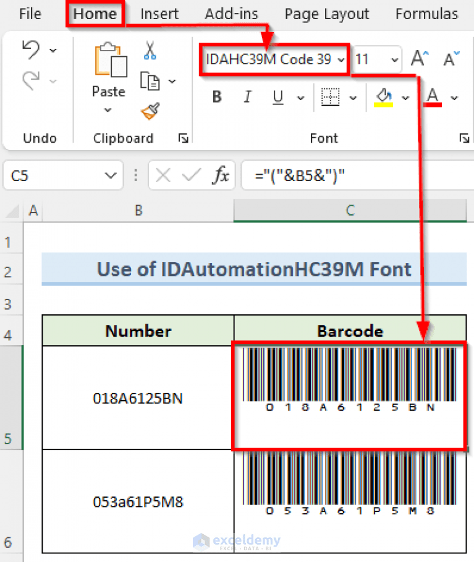The width and height of the screenshot is (474, 562).
Task: Open the Undo history dropdown arrow
Action: (x=53, y=50)
